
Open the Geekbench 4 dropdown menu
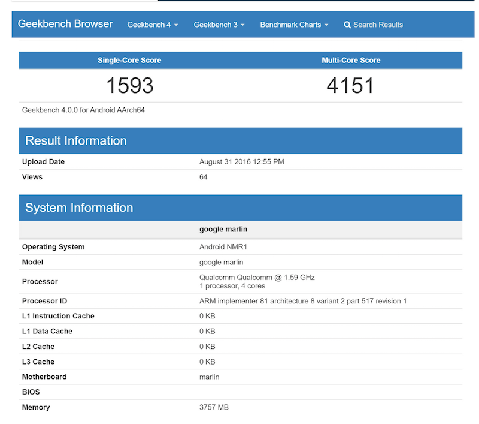152,25
